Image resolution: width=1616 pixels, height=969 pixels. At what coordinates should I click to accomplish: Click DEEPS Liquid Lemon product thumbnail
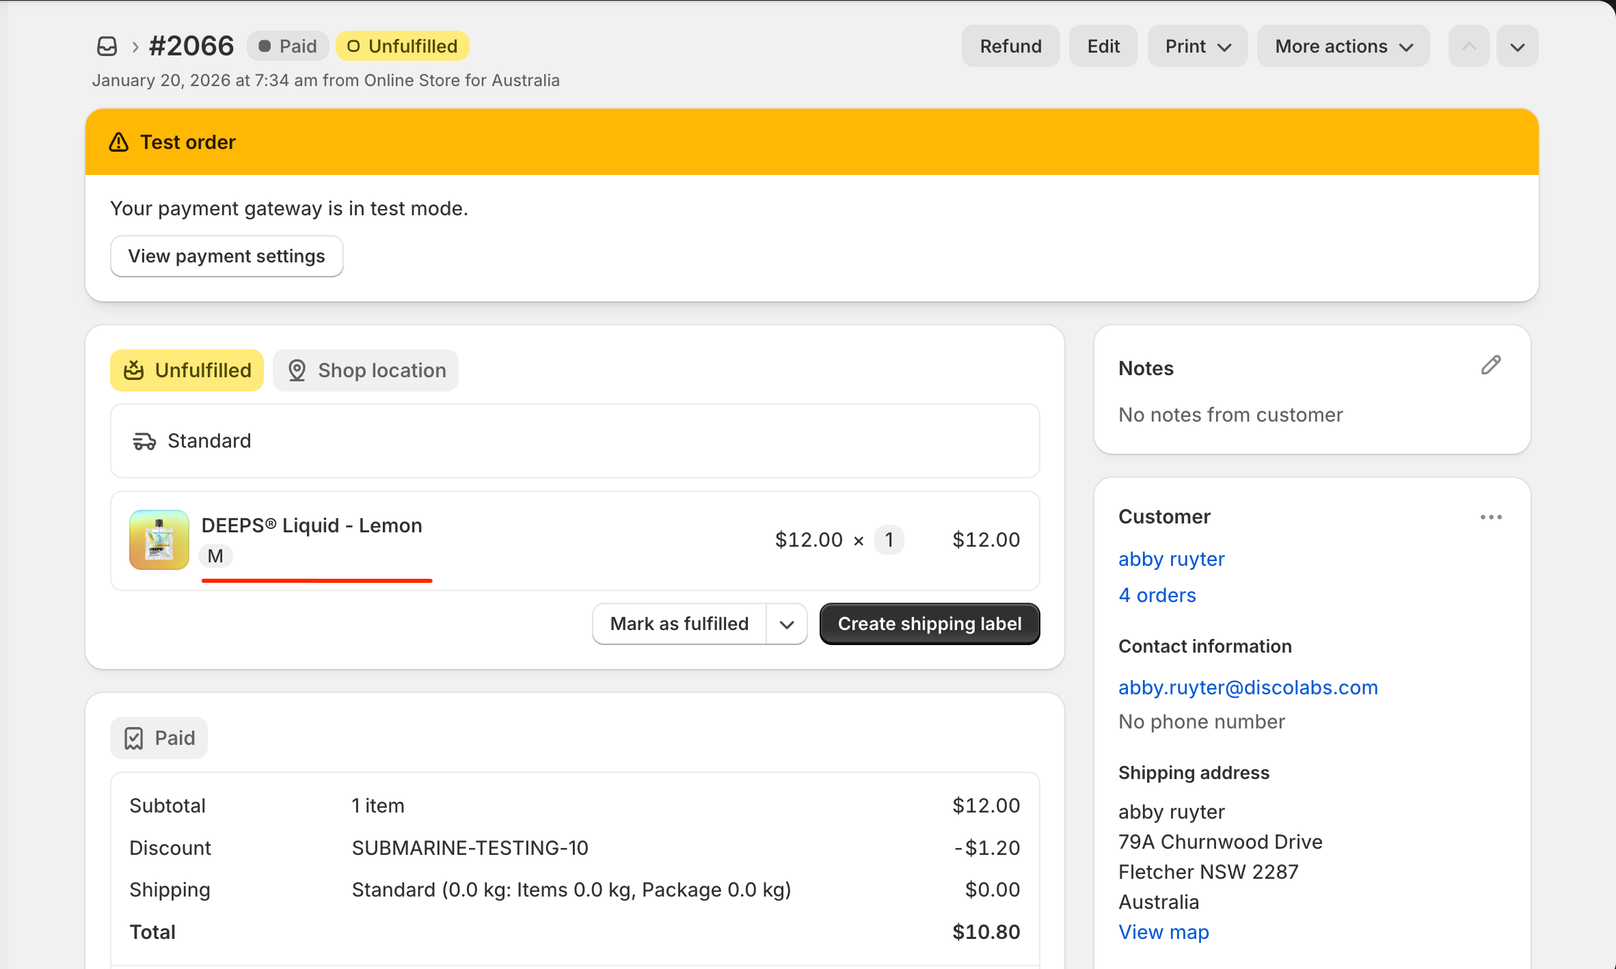tap(159, 540)
